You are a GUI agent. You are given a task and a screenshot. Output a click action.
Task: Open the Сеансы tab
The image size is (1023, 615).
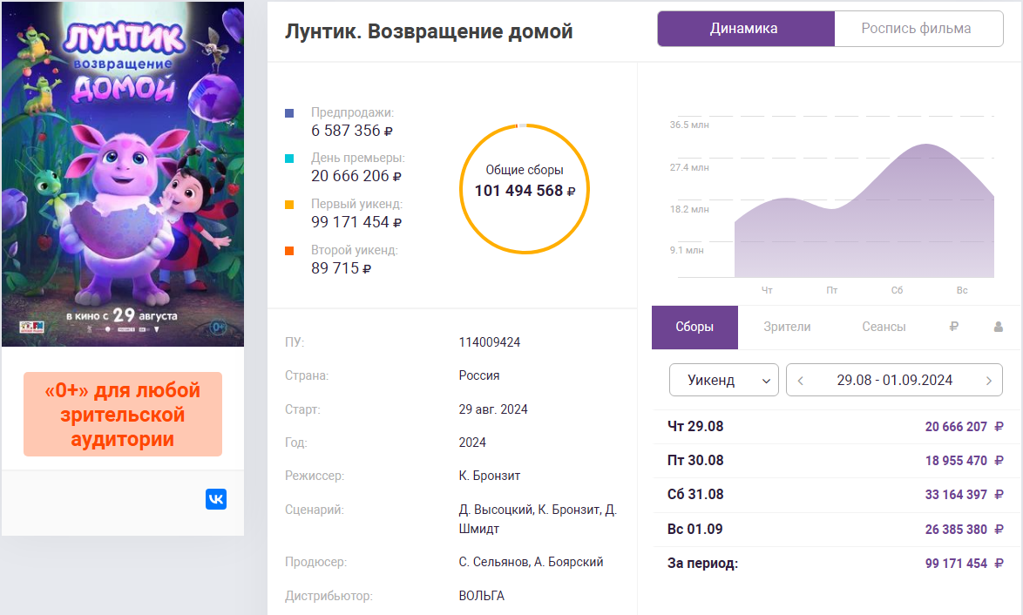pyautogui.click(x=884, y=327)
